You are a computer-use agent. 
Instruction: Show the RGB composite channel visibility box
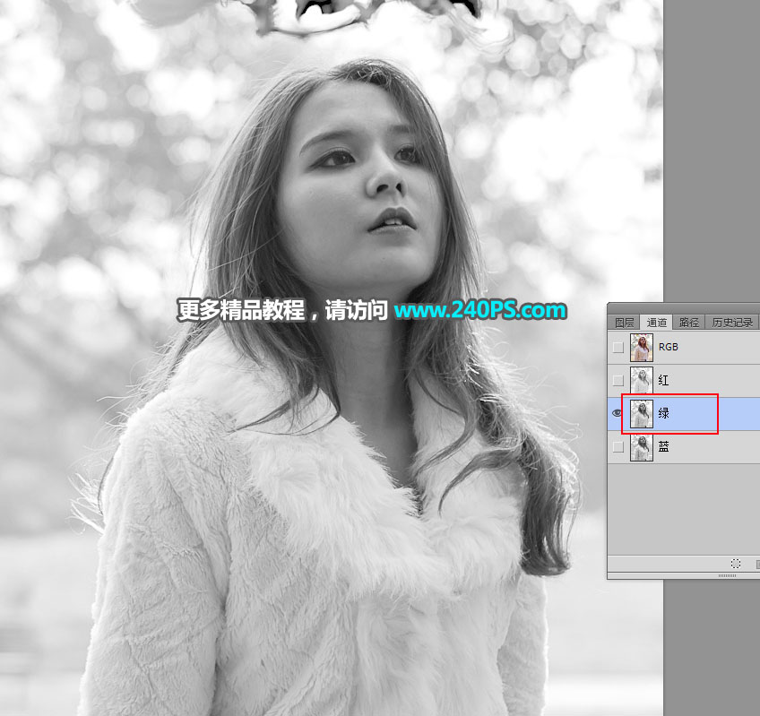618,347
